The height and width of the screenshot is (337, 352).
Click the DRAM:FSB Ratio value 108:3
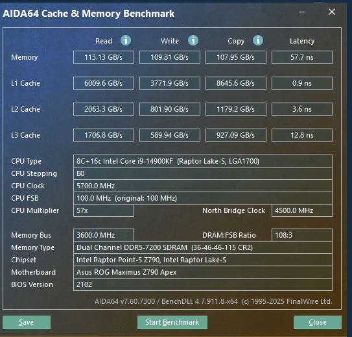(302, 235)
